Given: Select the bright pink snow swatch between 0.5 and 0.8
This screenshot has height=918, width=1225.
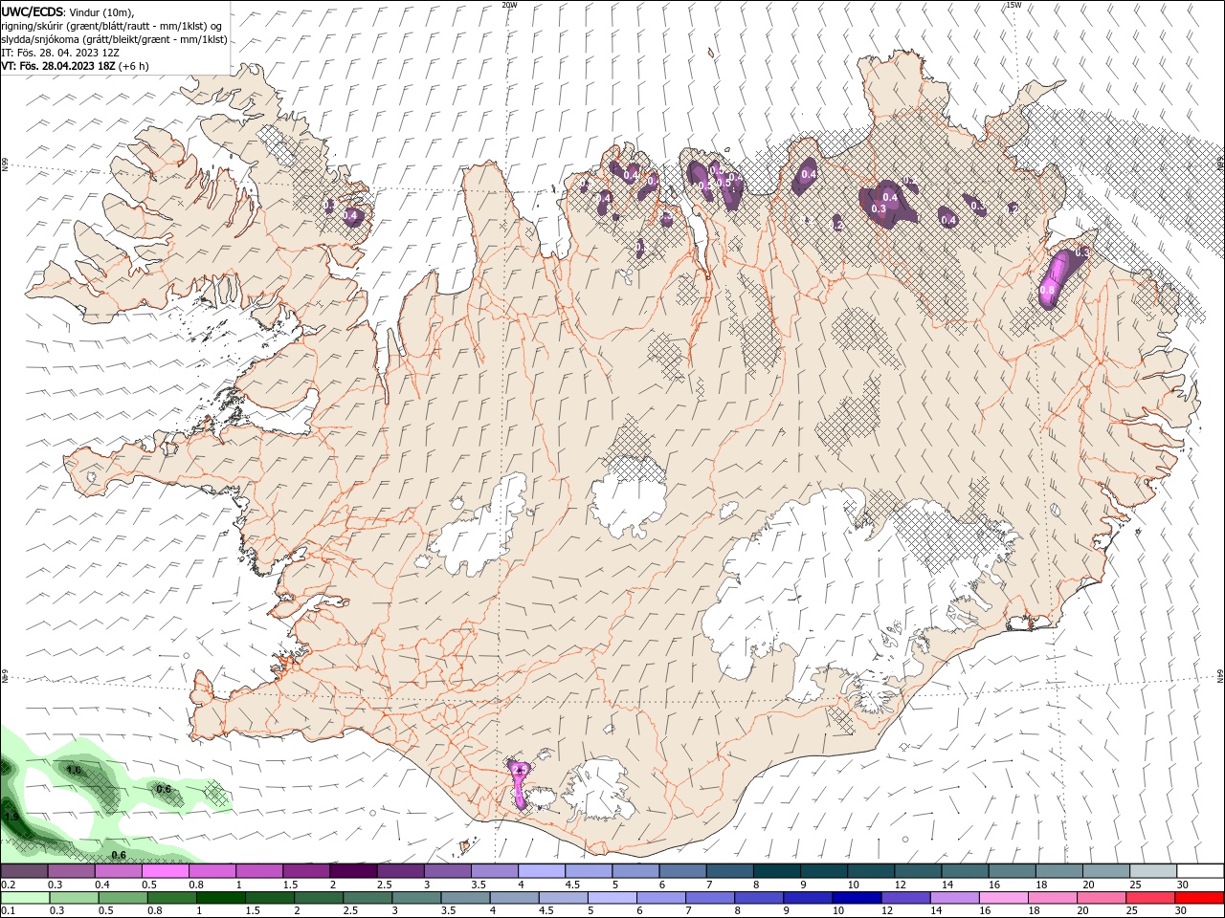Looking at the screenshot, I should pos(166,870).
